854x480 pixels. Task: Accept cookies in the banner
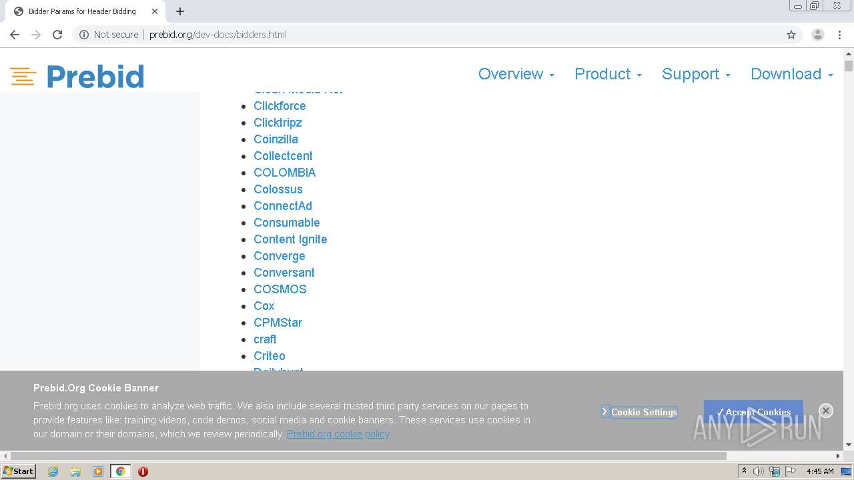click(x=753, y=412)
